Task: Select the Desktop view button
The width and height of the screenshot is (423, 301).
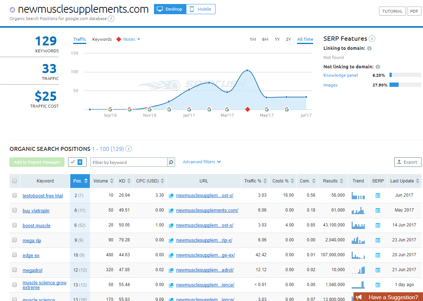Action: pos(170,9)
